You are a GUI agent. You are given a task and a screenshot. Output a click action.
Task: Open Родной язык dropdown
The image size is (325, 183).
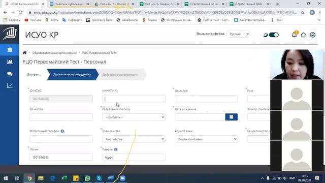click(206, 139)
